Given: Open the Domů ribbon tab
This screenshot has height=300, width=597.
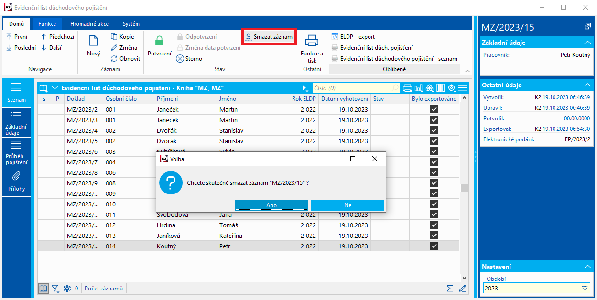Looking at the screenshot, I should pyautogui.click(x=17, y=24).
